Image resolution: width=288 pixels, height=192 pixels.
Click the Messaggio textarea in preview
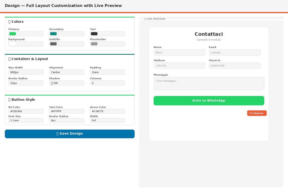[x=209, y=84]
